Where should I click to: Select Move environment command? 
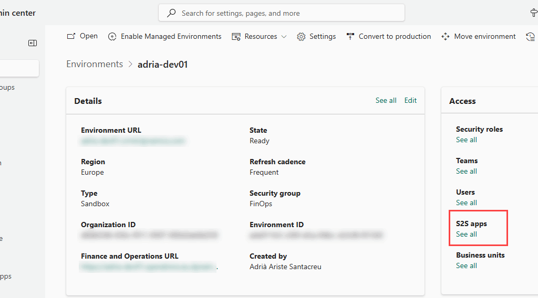tap(484, 36)
